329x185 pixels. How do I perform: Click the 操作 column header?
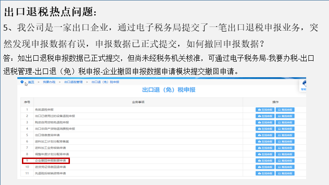coord(276,102)
